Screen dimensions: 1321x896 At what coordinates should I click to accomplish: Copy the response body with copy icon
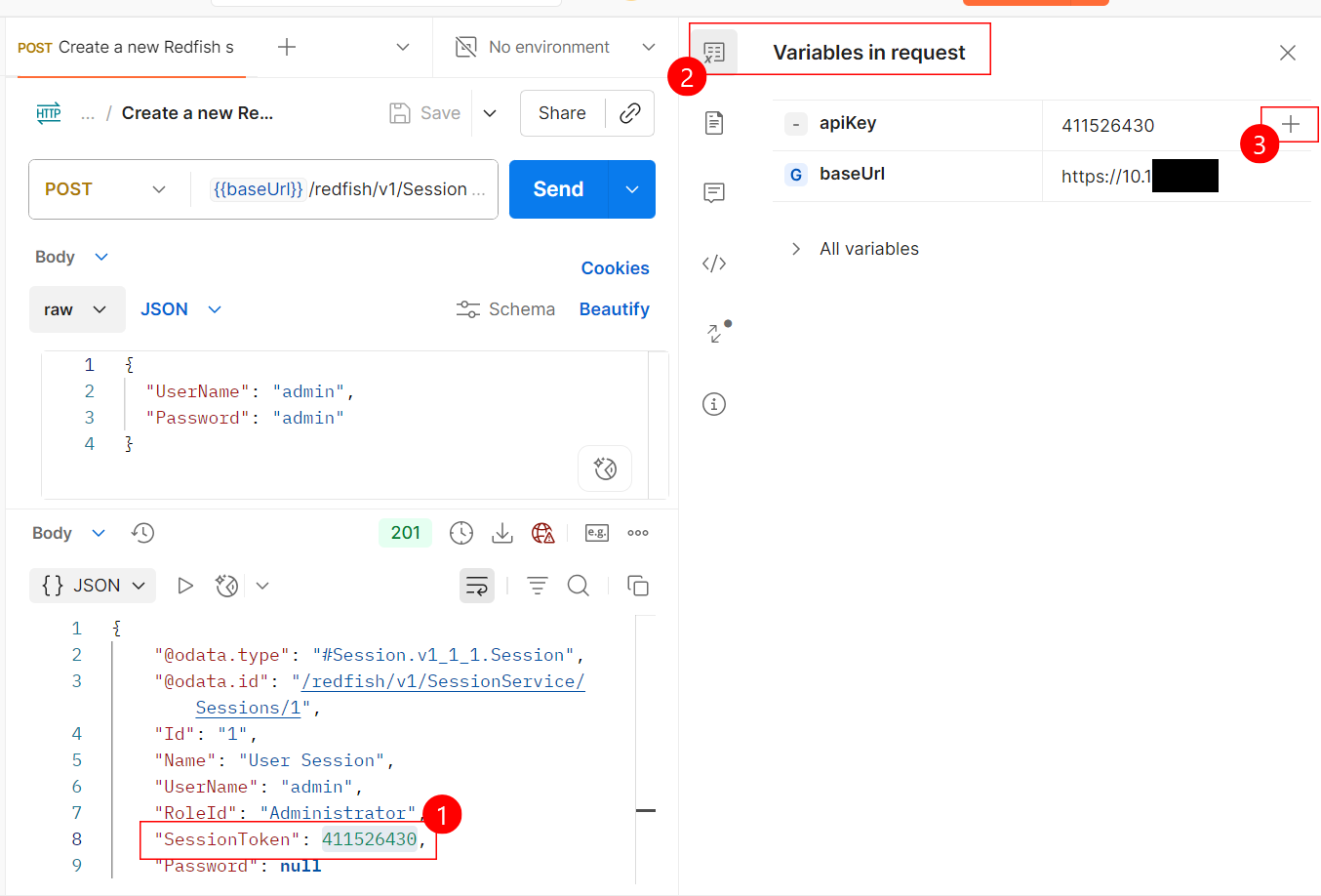point(638,586)
